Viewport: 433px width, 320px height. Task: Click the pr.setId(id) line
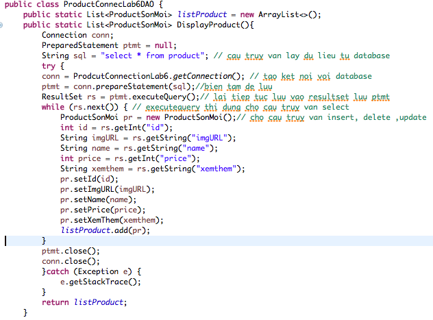point(89,179)
